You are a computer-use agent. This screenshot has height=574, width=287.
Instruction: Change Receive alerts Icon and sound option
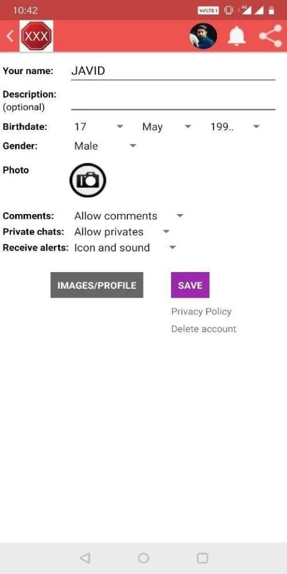click(x=125, y=248)
